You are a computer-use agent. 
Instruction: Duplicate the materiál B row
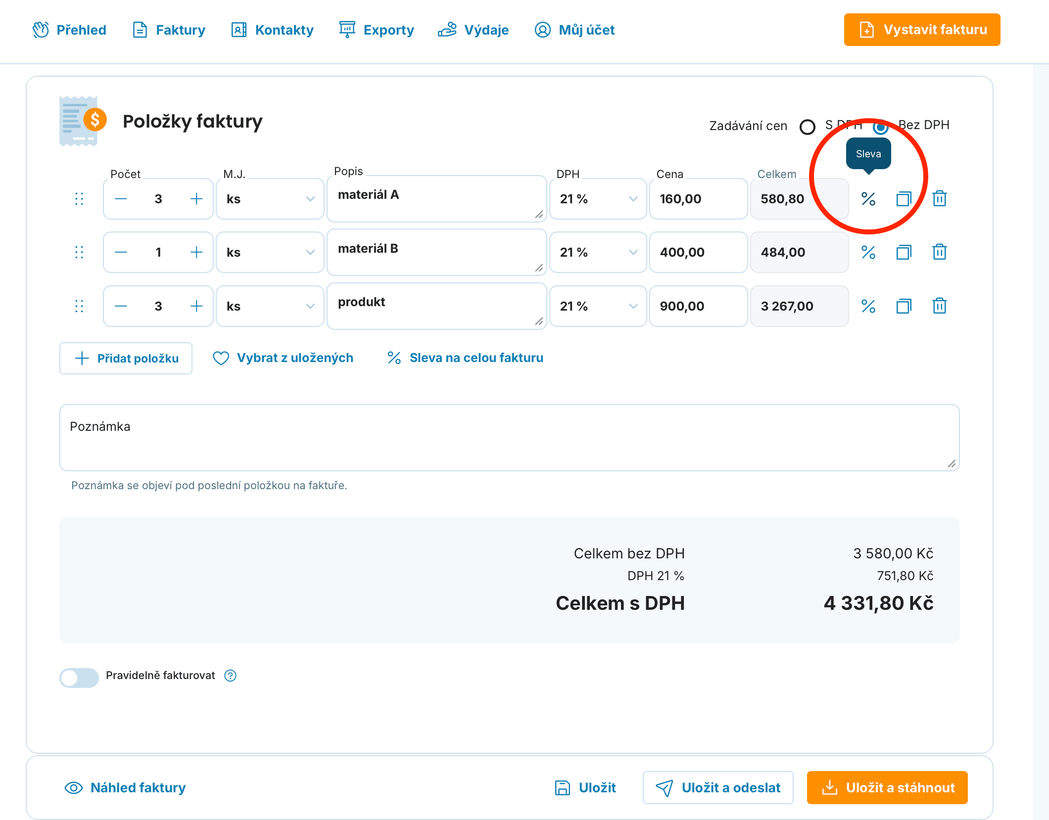[904, 252]
